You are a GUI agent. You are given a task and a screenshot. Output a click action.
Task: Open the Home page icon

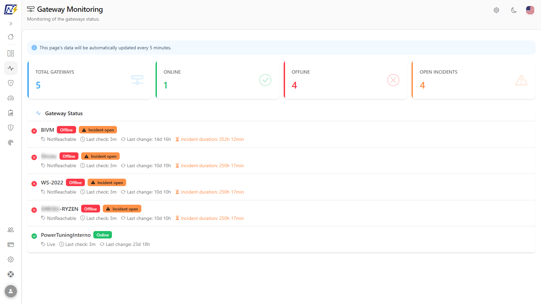pos(11,36)
